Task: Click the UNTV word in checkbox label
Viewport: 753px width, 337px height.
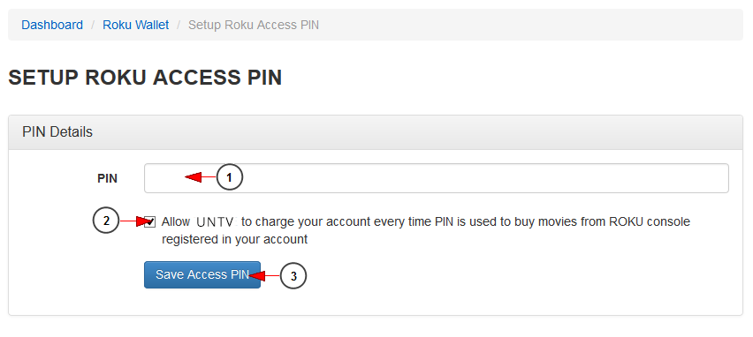Action: (x=216, y=222)
